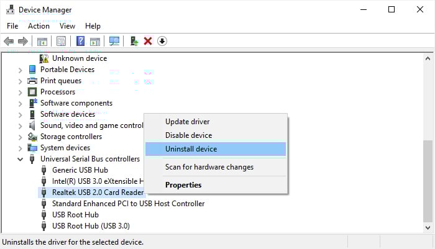
Task: Click the scrollbar up arrow
Action: 428,58
